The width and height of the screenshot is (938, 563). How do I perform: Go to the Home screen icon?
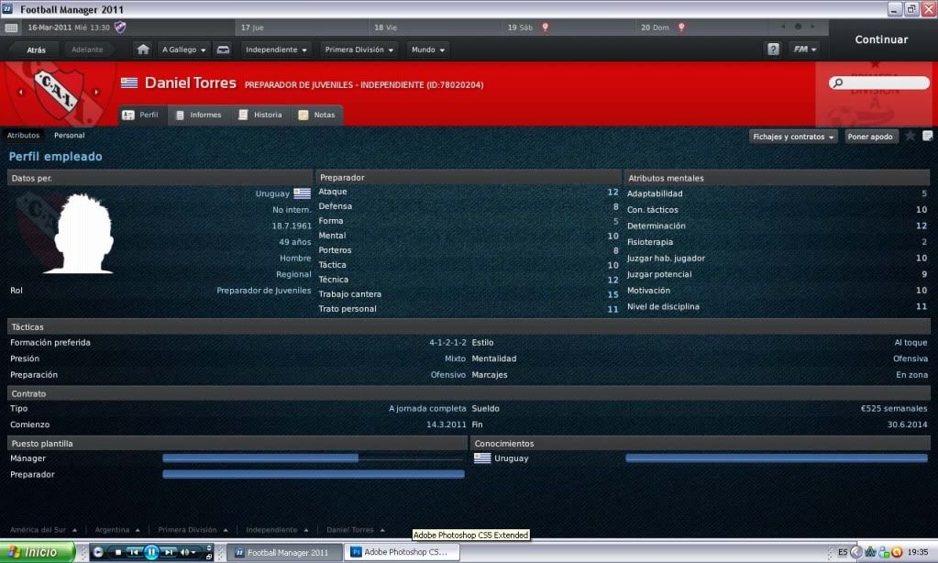(x=143, y=50)
